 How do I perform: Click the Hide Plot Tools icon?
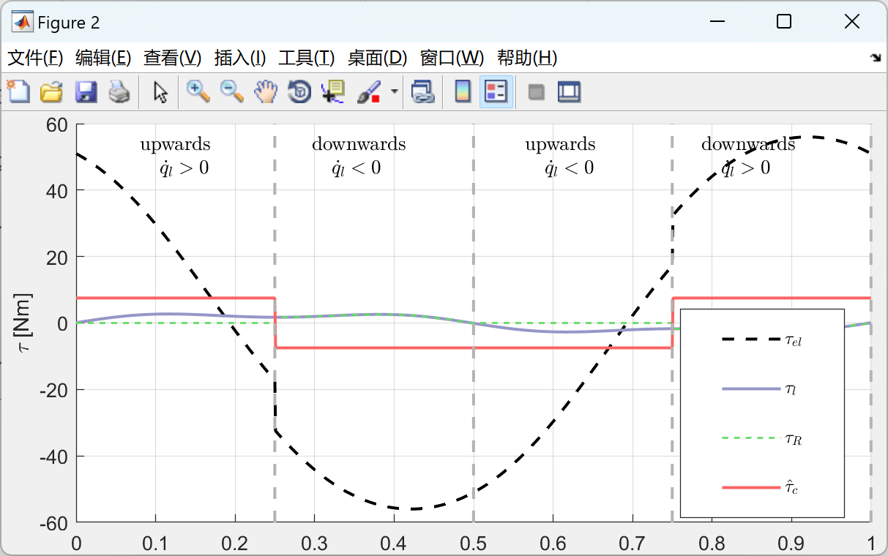537,92
